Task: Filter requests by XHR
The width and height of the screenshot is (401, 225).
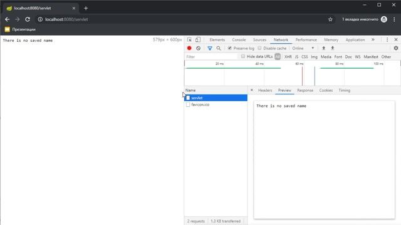Action: [288, 57]
